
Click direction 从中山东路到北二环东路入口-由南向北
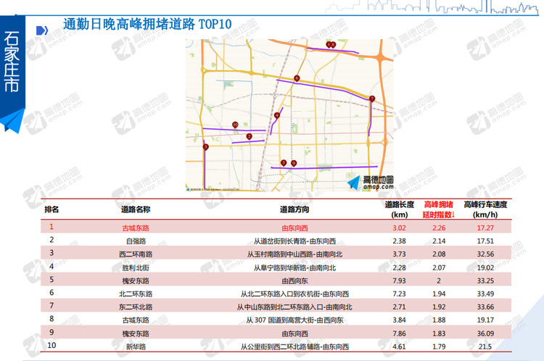click(294, 307)
